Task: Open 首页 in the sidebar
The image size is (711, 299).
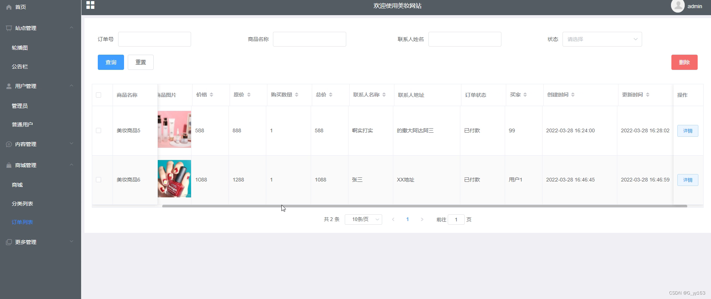Action: point(20,7)
